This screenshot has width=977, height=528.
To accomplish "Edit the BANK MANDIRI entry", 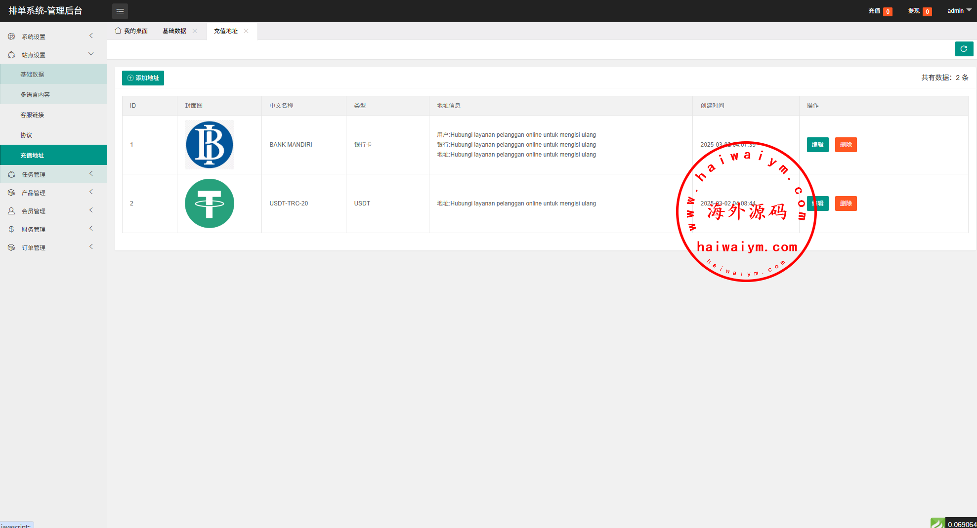I will (x=817, y=145).
